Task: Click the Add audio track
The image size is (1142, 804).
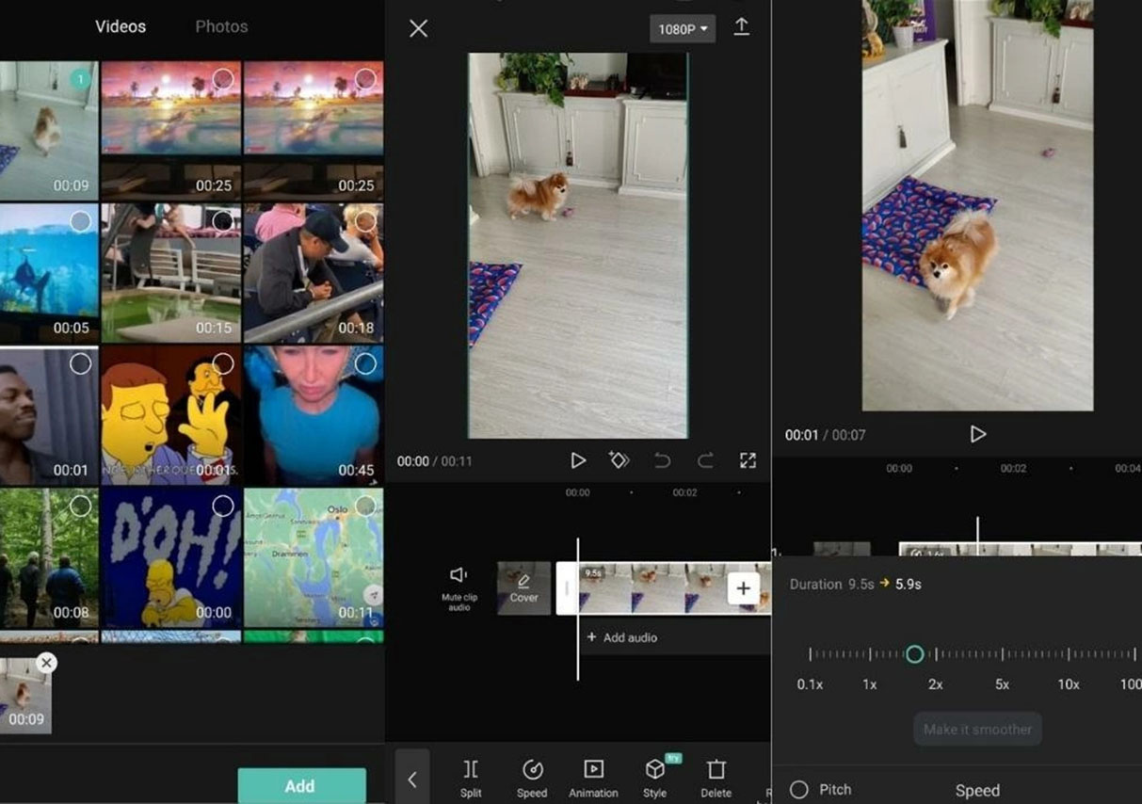Action: [x=621, y=637]
